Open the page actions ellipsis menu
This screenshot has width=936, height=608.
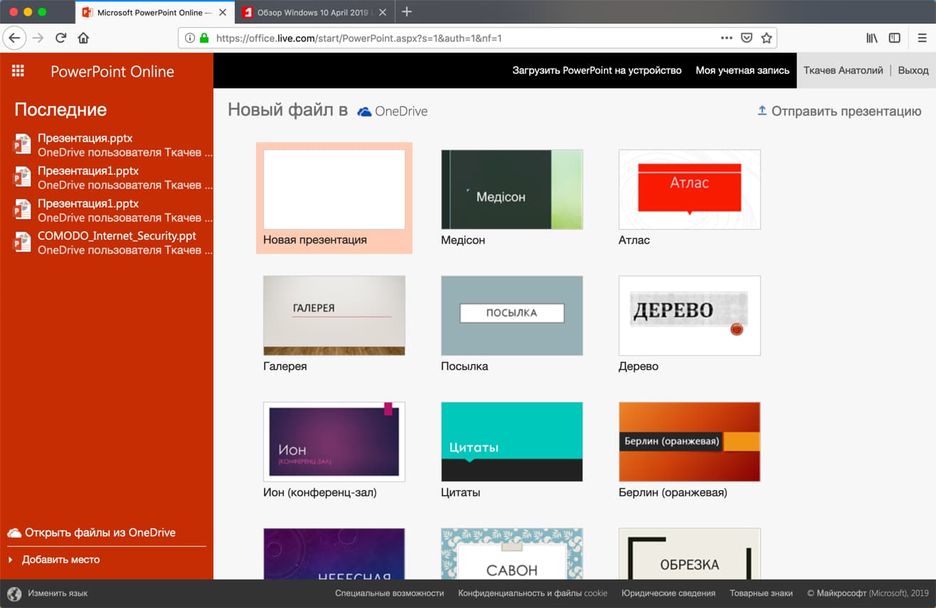[726, 38]
